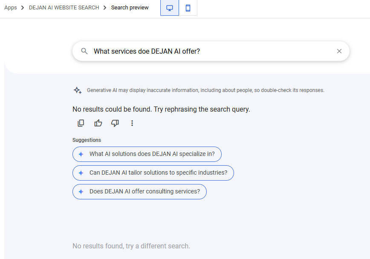Switch to desktop preview mode
The width and height of the screenshot is (370, 259).
[x=170, y=8]
